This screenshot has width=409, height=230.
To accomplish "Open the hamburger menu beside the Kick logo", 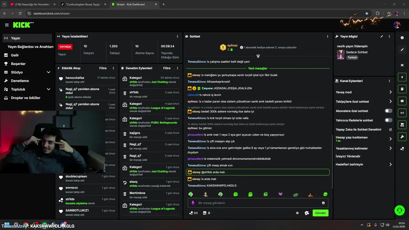I will [7, 25].
